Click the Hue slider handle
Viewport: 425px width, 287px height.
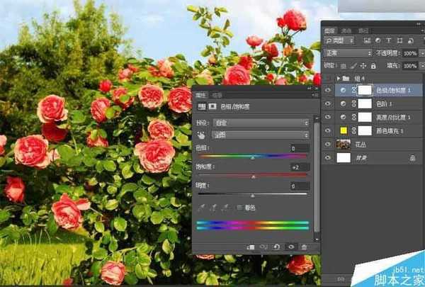point(253,158)
